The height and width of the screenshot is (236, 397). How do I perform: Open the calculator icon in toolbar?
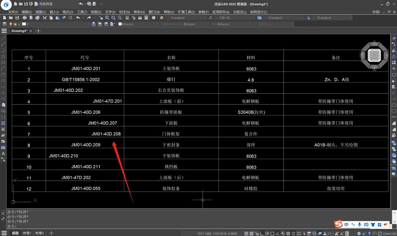[x=146, y=18]
